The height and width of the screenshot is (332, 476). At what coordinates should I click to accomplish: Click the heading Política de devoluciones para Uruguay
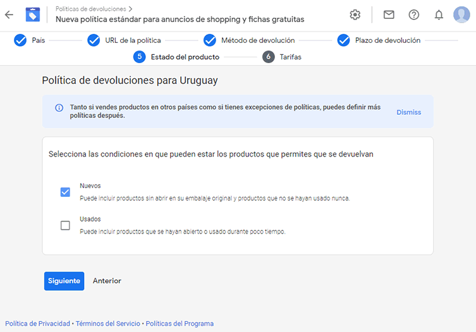[x=130, y=80]
